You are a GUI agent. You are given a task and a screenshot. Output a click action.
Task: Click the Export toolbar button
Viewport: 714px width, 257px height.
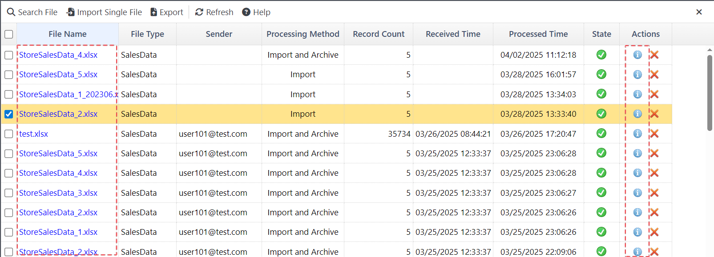pyautogui.click(x=166, y=12)
